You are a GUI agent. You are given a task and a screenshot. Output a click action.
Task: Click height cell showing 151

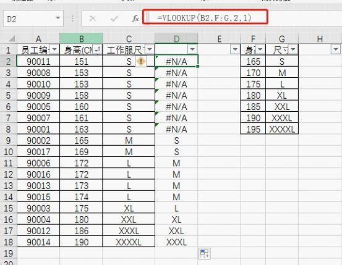tap(81, 61)
